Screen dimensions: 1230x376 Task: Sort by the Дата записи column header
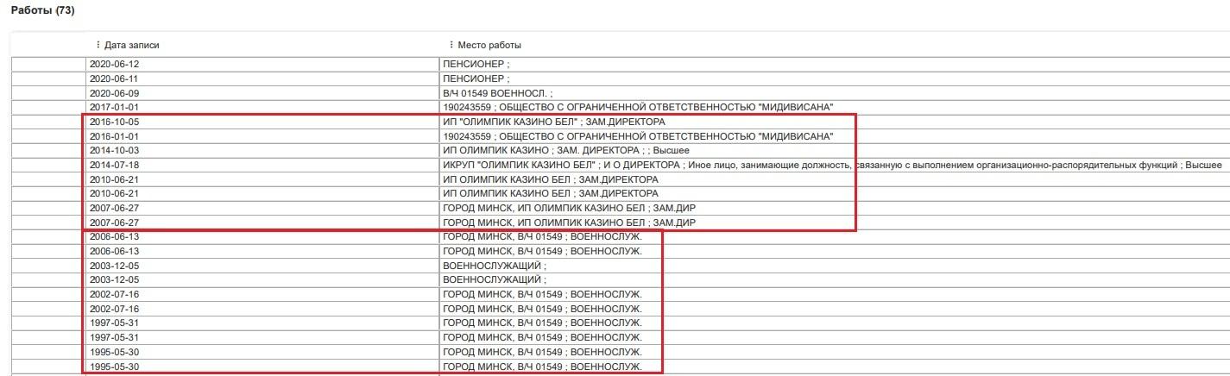point(132,45)
